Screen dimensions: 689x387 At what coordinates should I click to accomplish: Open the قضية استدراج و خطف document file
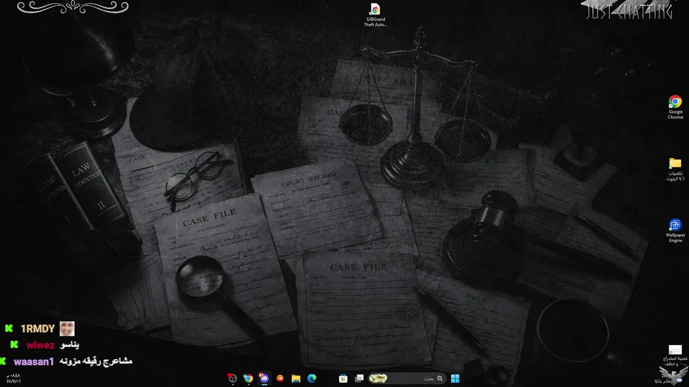675,356
